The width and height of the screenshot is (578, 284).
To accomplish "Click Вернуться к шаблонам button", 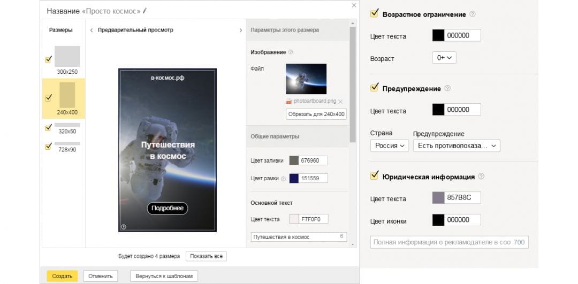I will (x=164, y=276).
